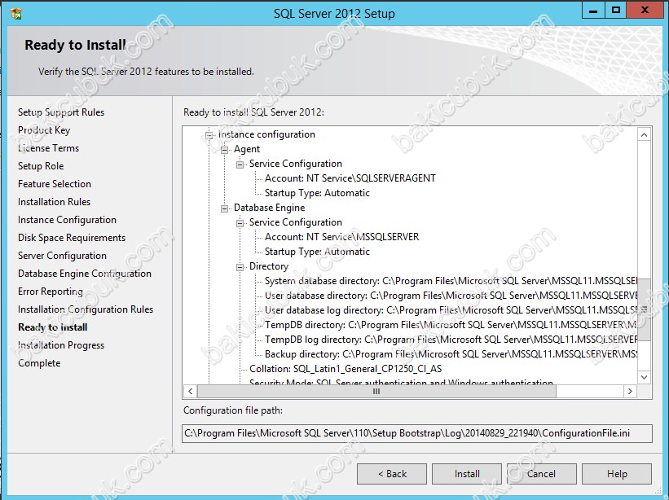669x500 pixels.
Task: Select the Backup directory row
Action: coord(451,353)
